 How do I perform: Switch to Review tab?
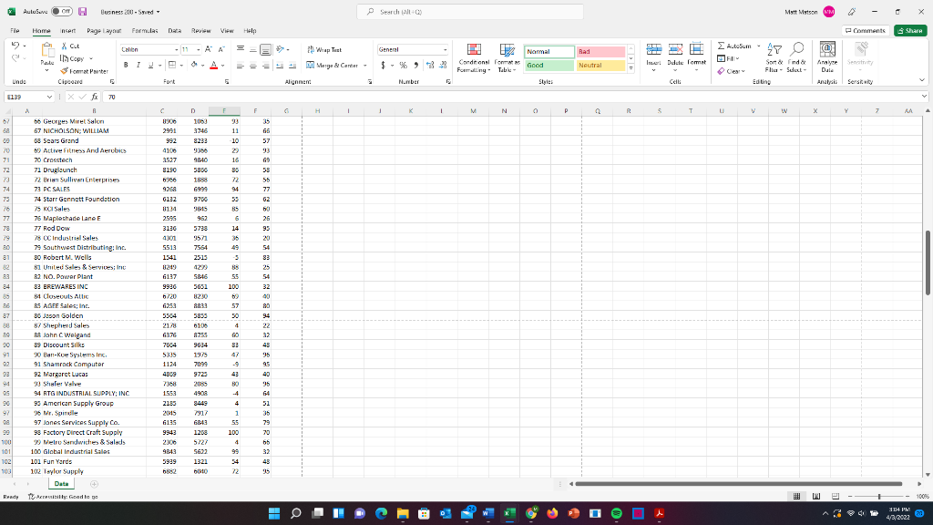pyautogui.click(x=200, y=30)
